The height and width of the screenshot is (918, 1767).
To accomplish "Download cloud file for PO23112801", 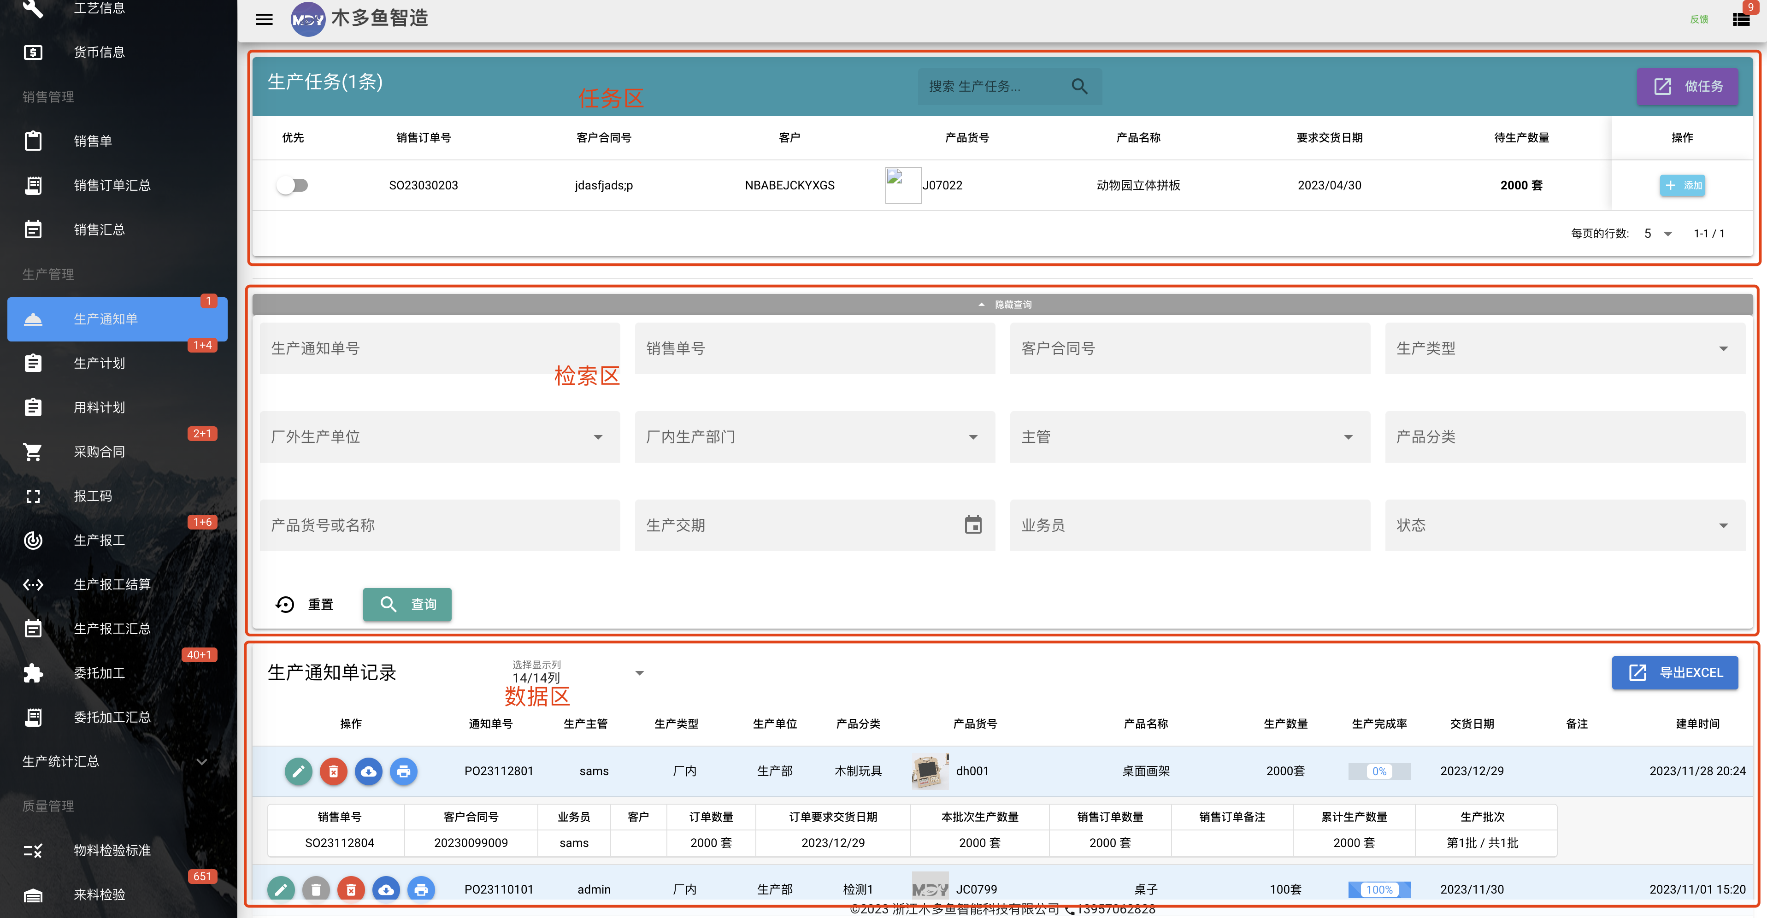I will click(368, 771).
